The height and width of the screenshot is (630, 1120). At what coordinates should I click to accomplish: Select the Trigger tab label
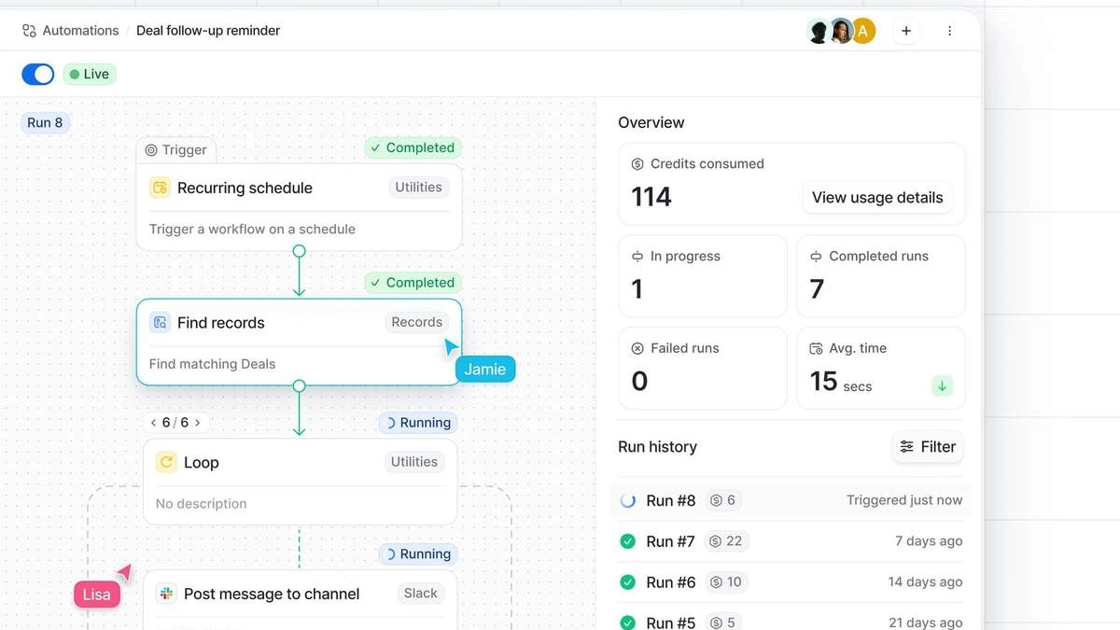pyautogui.click(x=176, y=149)
